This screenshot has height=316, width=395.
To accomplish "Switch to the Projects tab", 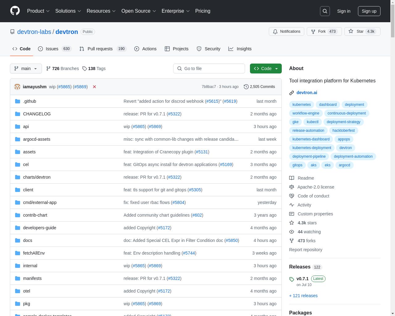I will click(177, 49).
